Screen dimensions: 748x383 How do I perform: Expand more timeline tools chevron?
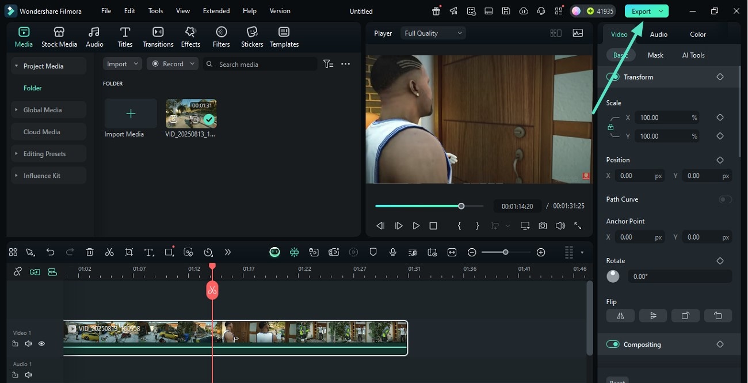tap(228, 252)
